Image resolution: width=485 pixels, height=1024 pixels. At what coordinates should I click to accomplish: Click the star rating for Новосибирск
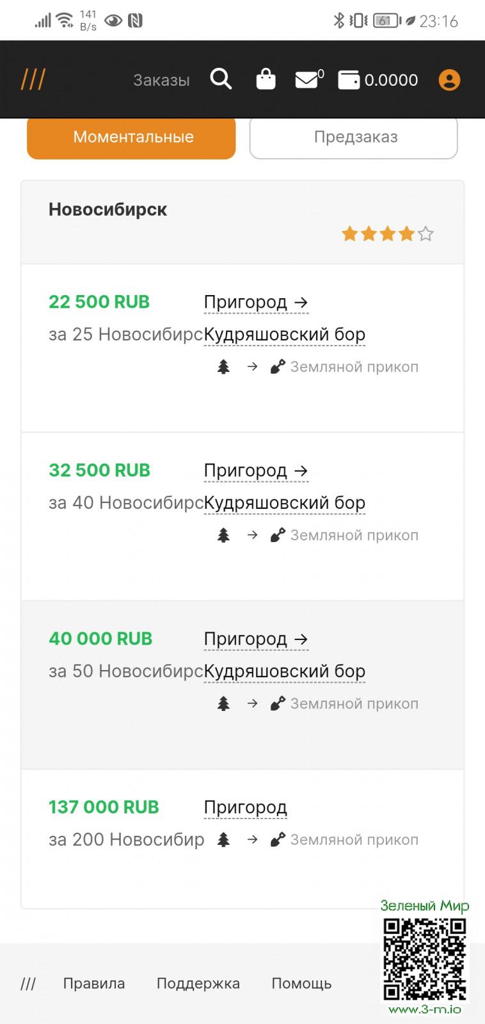click(x=388, y=234)
